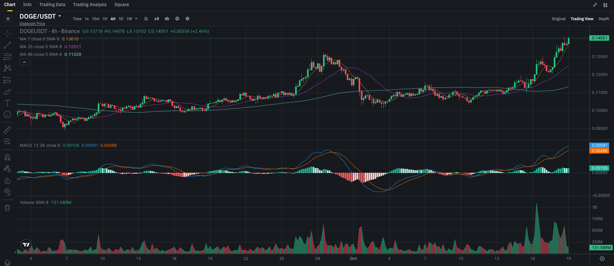Click the zoom in magnifier tool
This screenshot has height=266, width=614.
point(7,141)
